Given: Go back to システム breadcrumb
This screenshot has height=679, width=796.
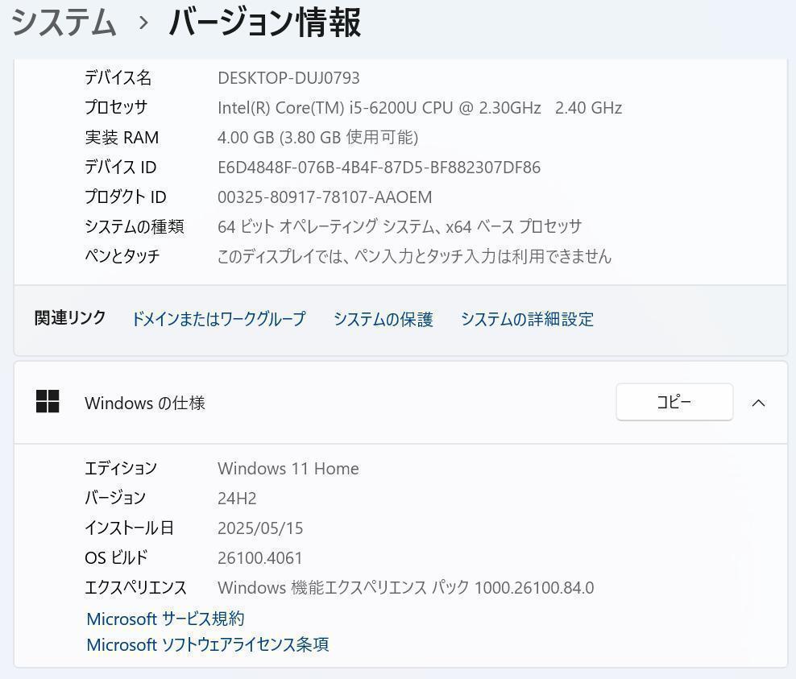Looking at the screenshot, I should (64, 23).
